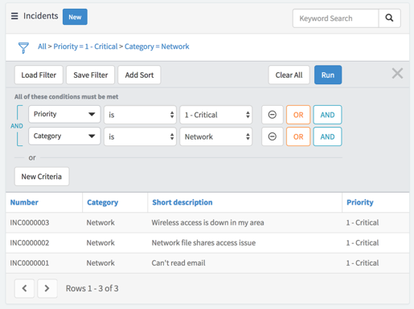Go to next page of rows
The width and height of the screenshot is (414, 309).
pos(47,288)
